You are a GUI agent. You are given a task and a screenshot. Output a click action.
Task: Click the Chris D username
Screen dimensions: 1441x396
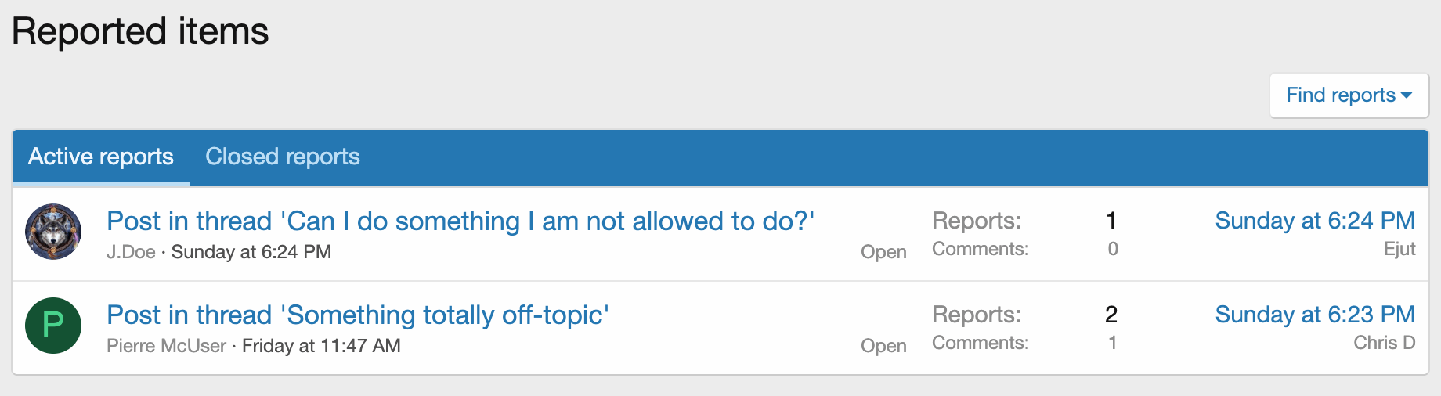tap(1384, 343)
